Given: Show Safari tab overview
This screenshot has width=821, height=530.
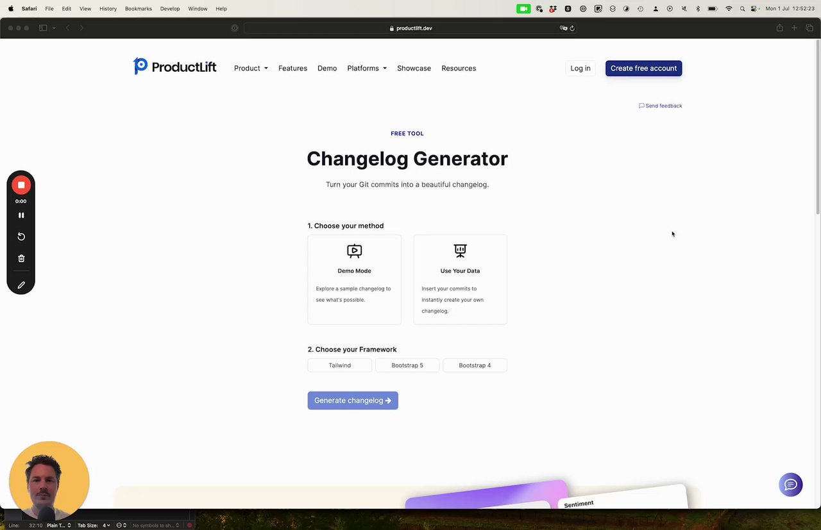Looking at the screenshot, I should coord(809,28).
